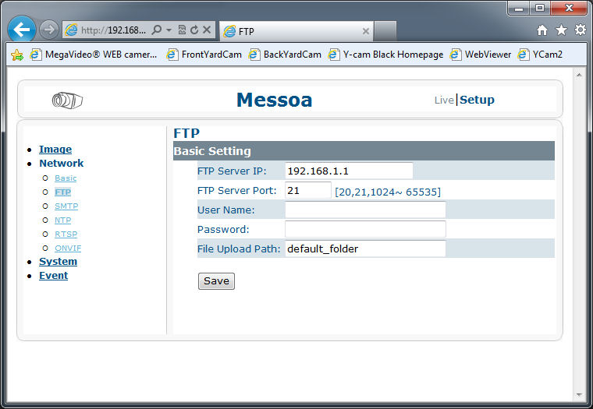This screenshot has width=593, height=409.
Task: Open the Setup page tab
Action: point(477,100)
